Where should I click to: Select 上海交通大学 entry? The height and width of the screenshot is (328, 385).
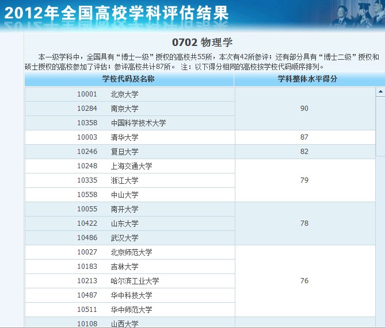click(x=131, y=166)
